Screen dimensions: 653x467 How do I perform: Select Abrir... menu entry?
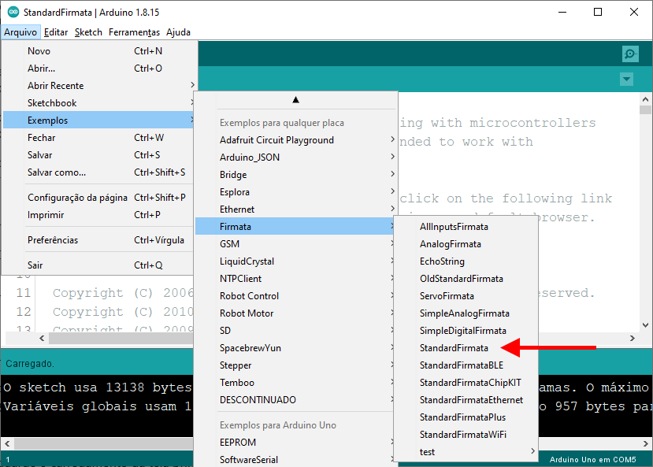pos(98,69)
